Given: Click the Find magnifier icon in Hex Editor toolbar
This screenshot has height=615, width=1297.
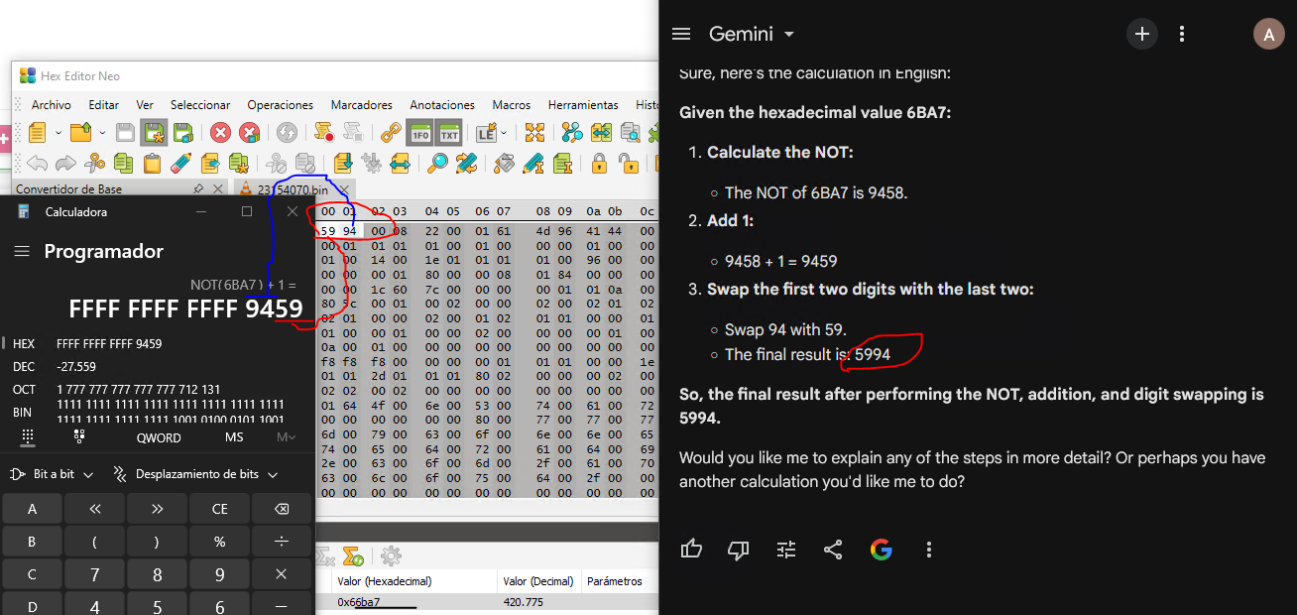Looking at the screenshot, I should tap(437, 163).
